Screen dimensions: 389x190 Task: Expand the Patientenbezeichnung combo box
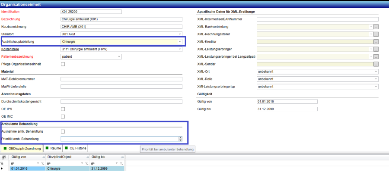[x=119, y=56]
